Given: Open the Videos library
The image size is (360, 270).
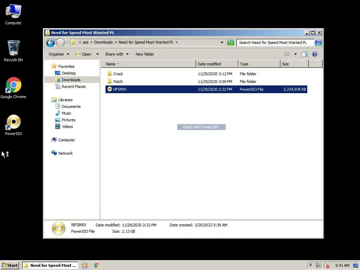Looking at the screenshot, I should [x=67, y=127].
